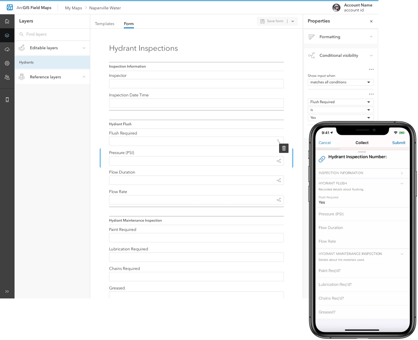The image size is (418, 340).
Task: Click the Flush Required input field
Action: (x=196, y=141)
